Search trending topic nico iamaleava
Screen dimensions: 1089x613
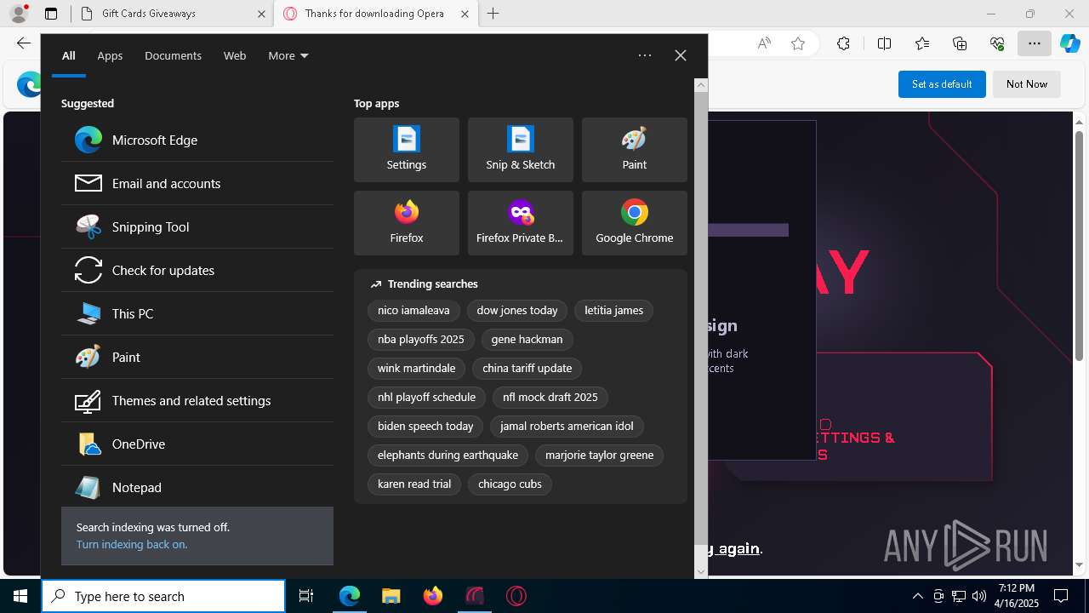(x=413, y=311)
